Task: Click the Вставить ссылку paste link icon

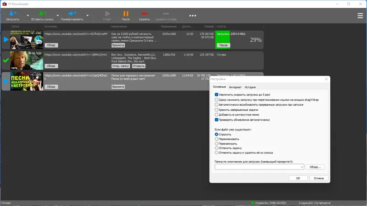Action: (x=43, y=14)
